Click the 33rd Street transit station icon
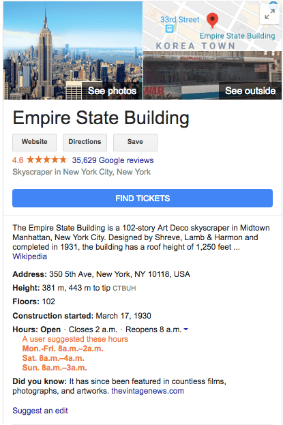The height and width of the screenshot is (425, 283). tap(170, 28)
